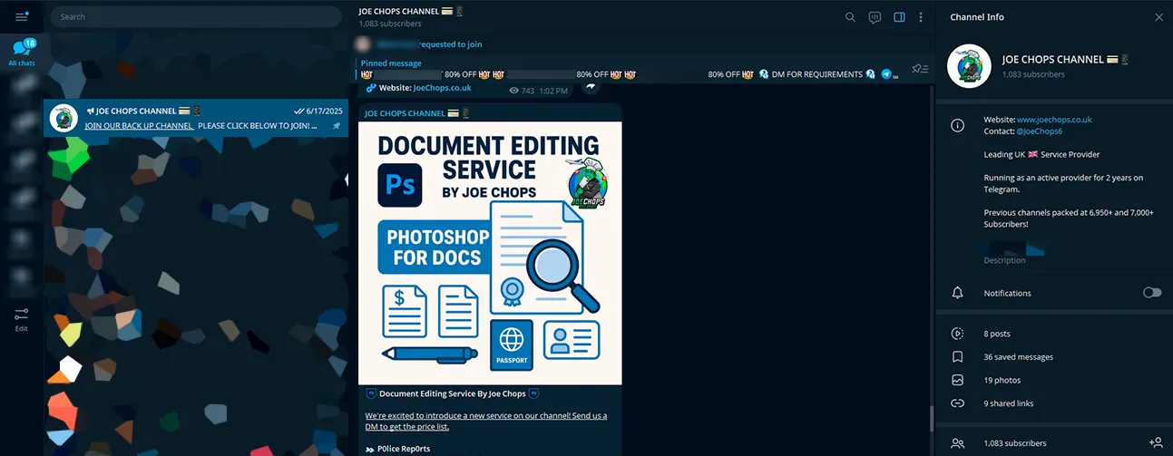This screenshot has width=1173, height=456.
Task: Click the forward arrow beside the post
Action: pos(591,87)
